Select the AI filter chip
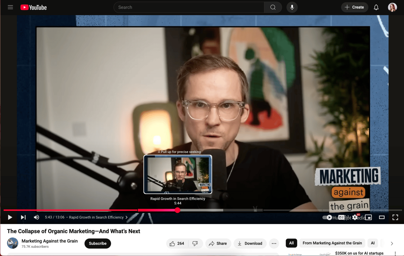This screenshot has width=404, height=256. click(373, 243)
